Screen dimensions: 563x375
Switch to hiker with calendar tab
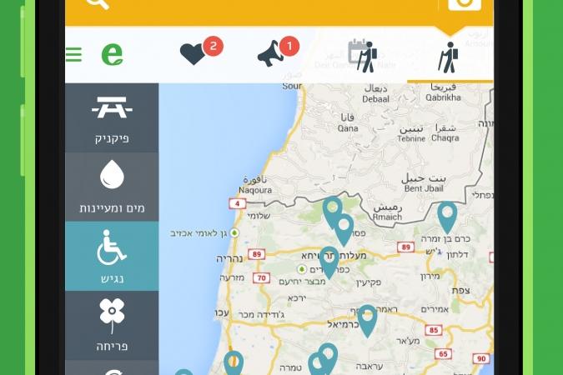coord(363,56)
